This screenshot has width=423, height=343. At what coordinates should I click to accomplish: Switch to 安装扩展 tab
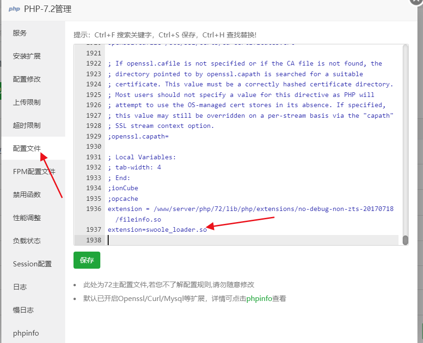coord(27,56)
